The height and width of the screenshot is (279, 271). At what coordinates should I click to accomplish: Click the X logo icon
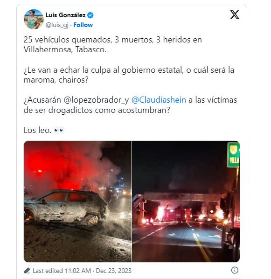pyautogui.click(x=235, y=14)
